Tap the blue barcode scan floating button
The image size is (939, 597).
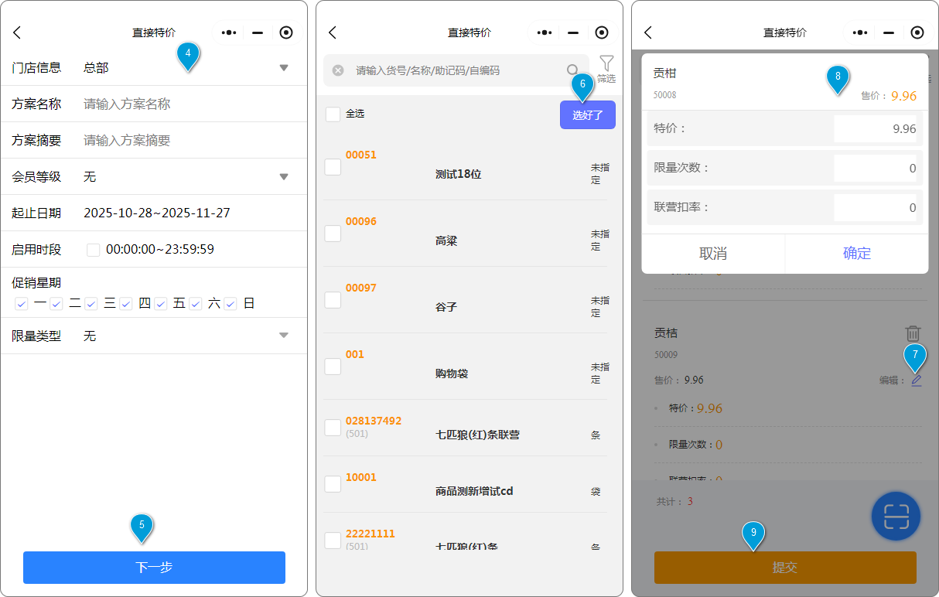point(896,515)
